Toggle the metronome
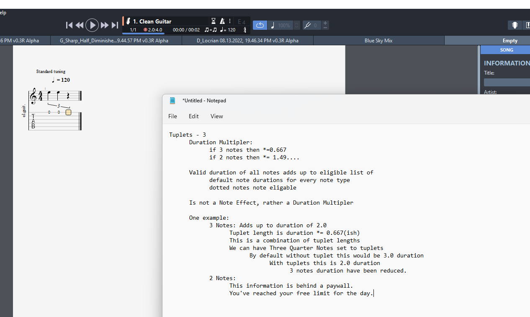The width and height of the screenshot is (530, 317). [x=223, y=21]
